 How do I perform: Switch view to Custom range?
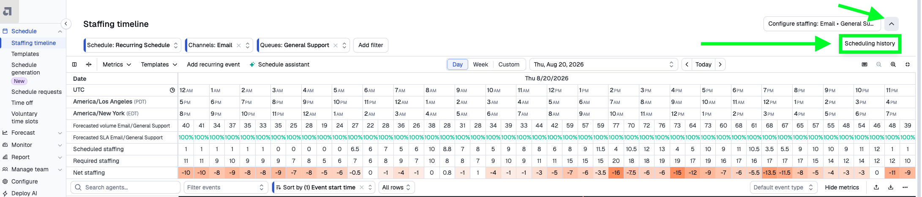point(509,64)
